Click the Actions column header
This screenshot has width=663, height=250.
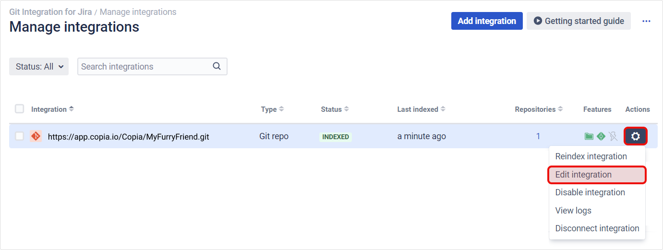[638, 109]
